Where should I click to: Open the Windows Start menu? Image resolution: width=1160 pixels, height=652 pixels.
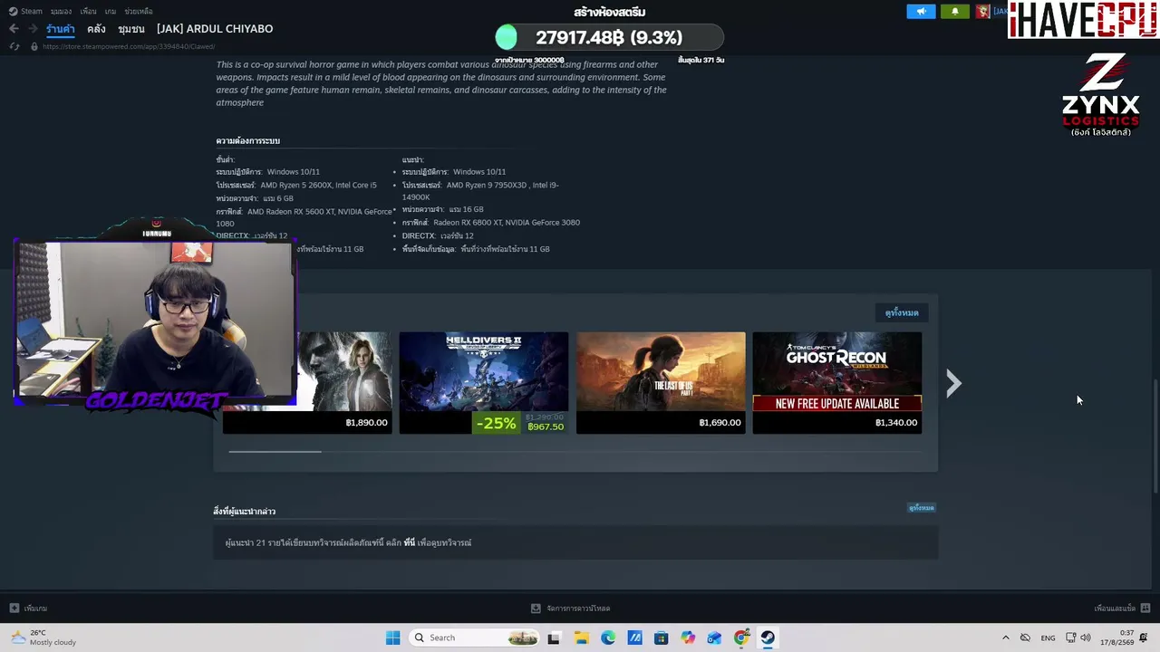pos(392,638)
